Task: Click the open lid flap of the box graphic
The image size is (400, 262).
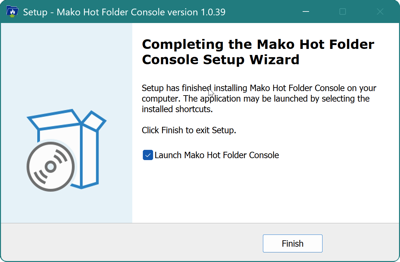Action: (x=54, y=119)
